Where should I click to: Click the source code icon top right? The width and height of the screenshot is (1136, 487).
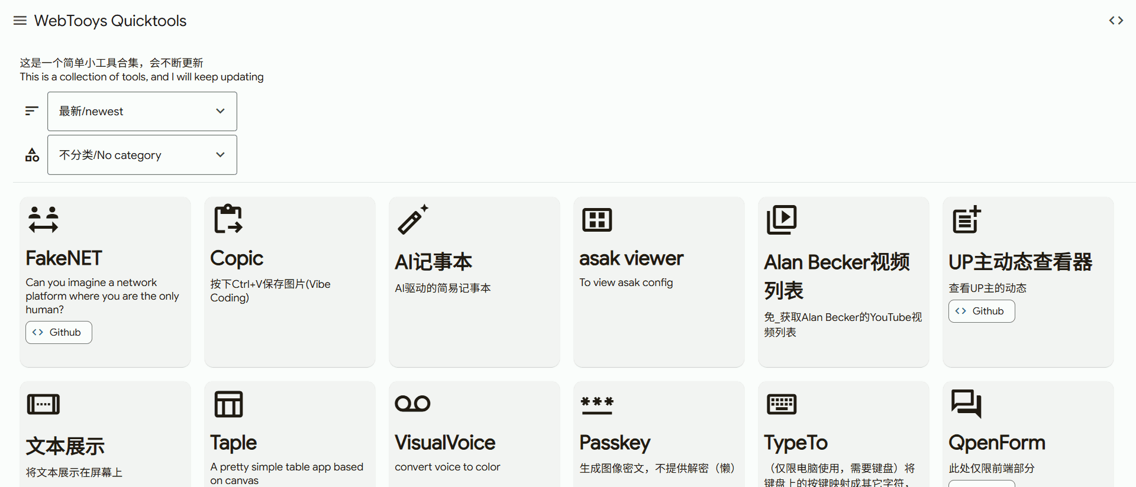pyautogui.click(x=1116, y=21)
